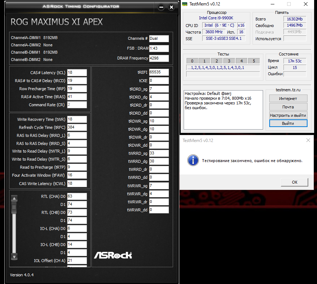Screen dimensions: 317x284
Task: Click the Command Rate (CR) field
Action: click(x=77, y=105)
